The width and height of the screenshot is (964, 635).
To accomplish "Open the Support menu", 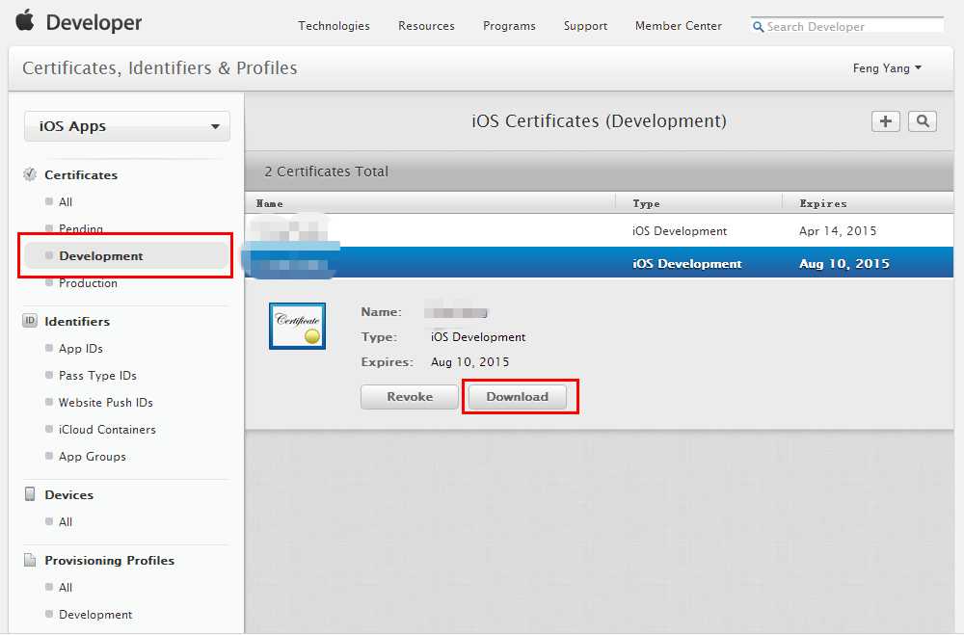I will click(x=585, y=26).
